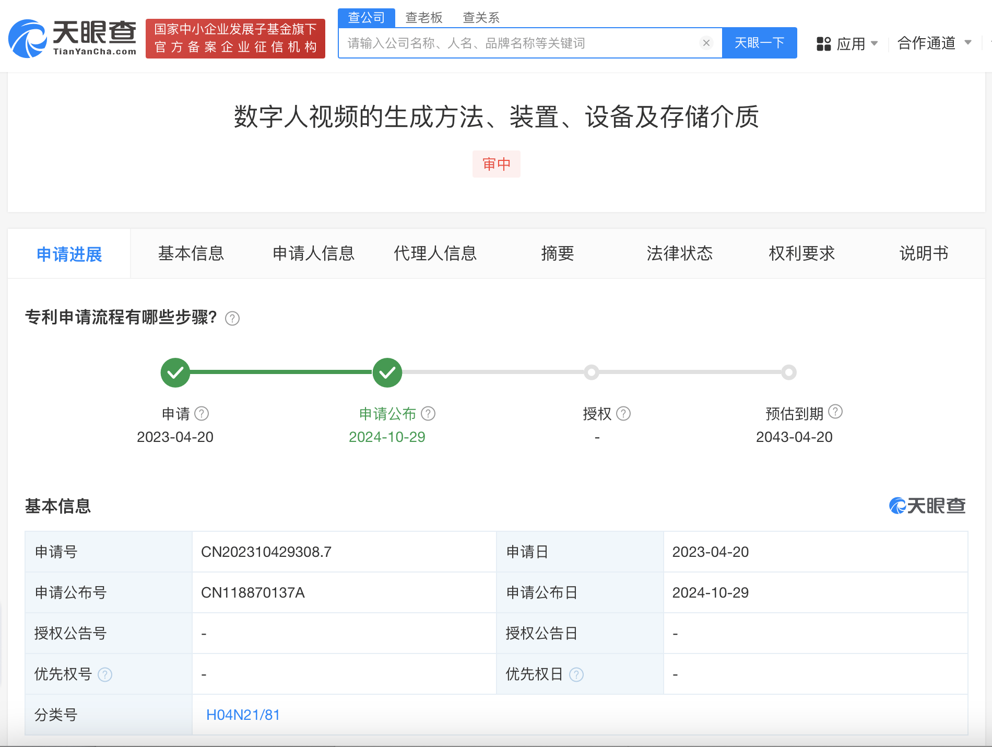
Task: Click the publication number CN118870137A
Action: pos(253,592)
